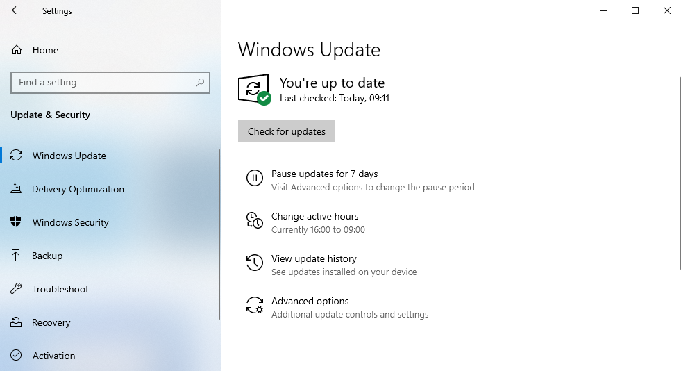Click the View update history text
681x371 pixels.
(x=314, y=258)
